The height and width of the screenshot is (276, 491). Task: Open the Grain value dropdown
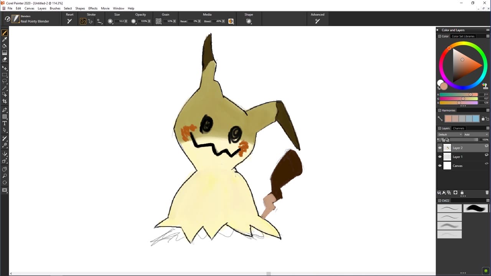pyautogui.click(x=175, y=21)
